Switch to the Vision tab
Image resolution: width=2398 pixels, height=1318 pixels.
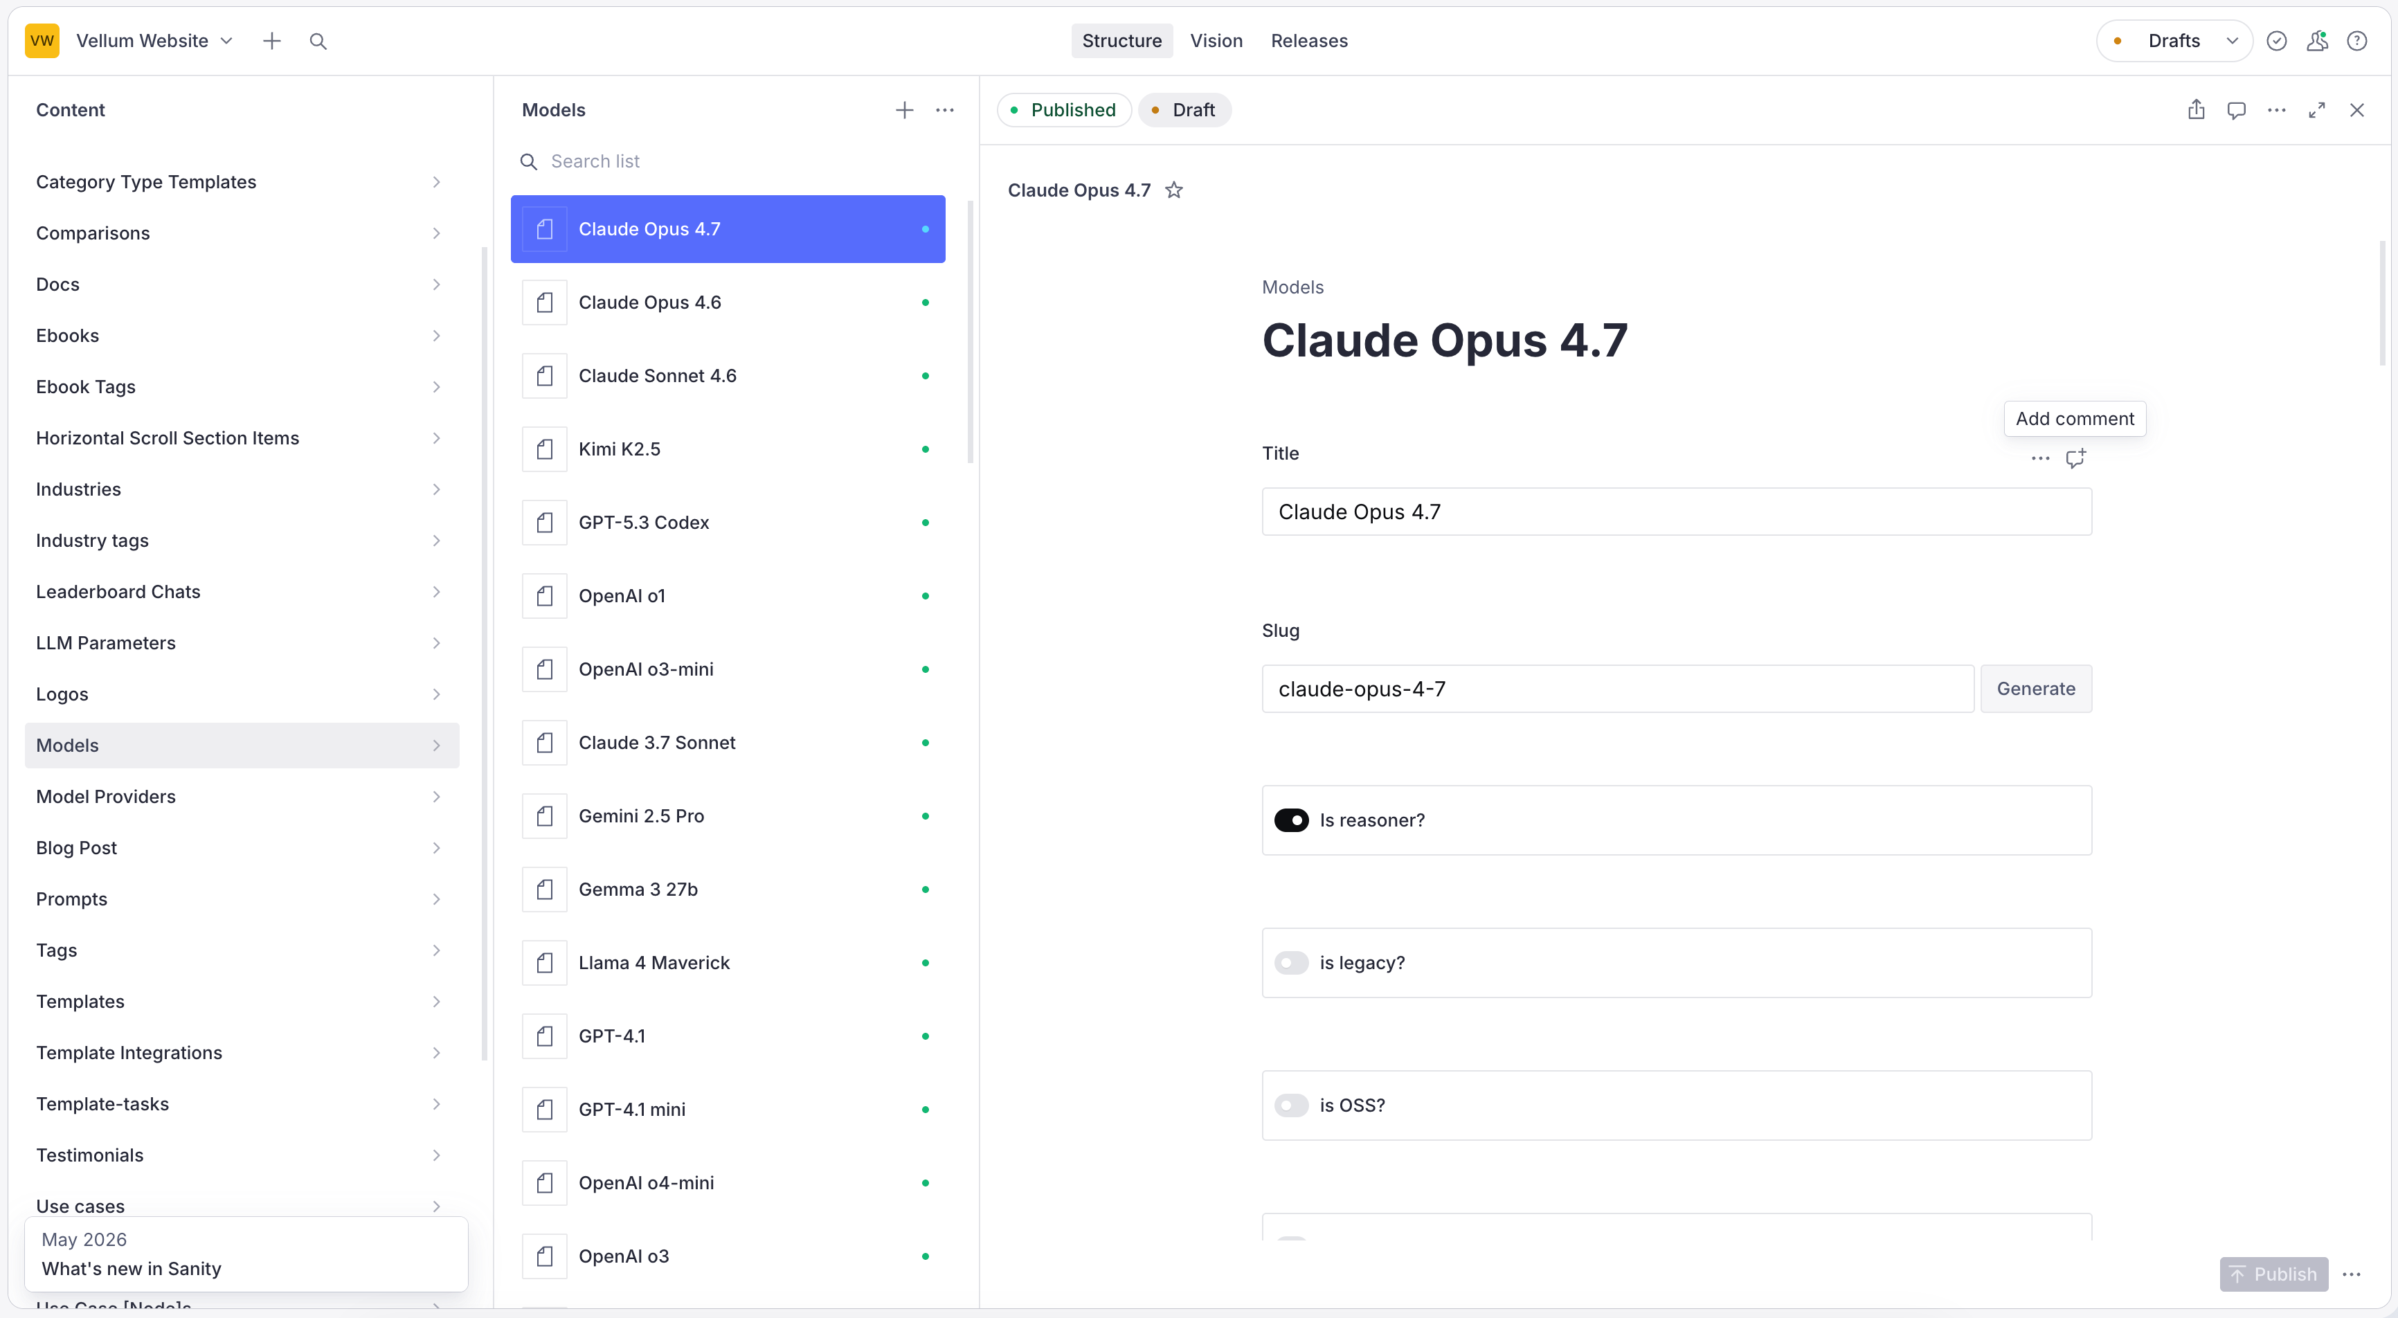point(1216,41)
